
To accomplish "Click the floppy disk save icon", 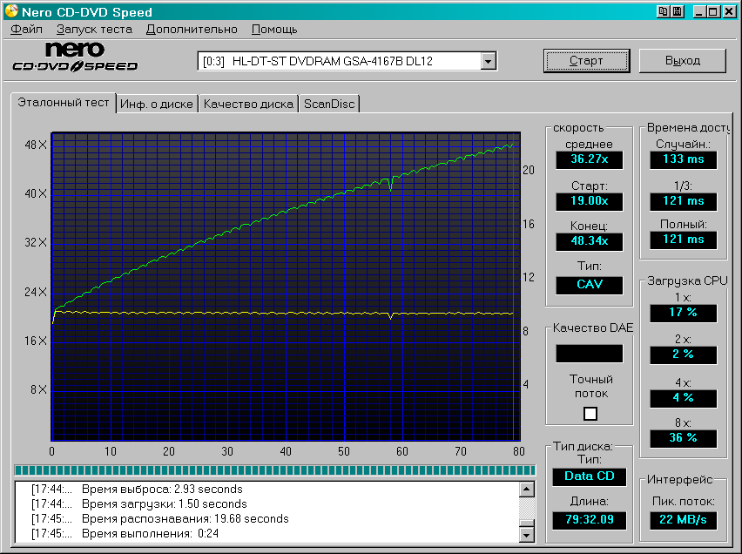I will pyautogui.click(x=677, y=12).
